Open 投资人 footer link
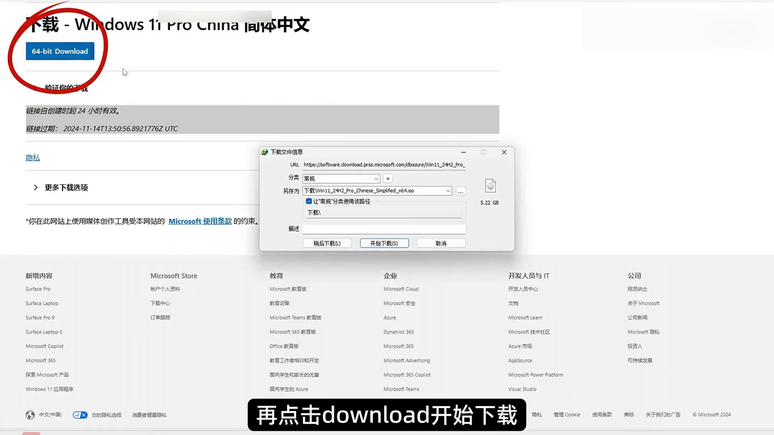 point(635,346)
